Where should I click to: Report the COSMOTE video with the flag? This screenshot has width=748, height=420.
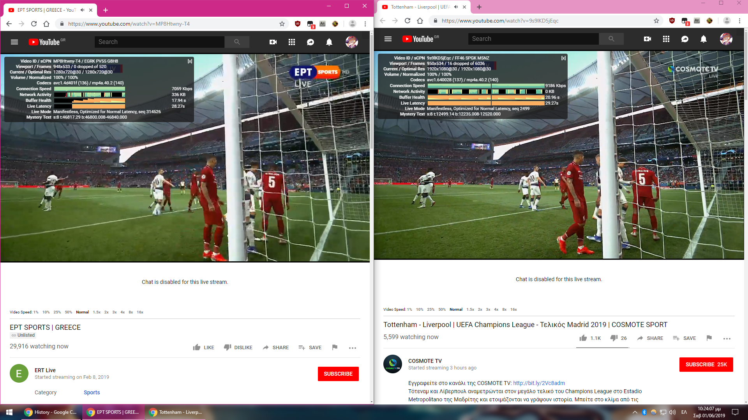click(709, 338)
